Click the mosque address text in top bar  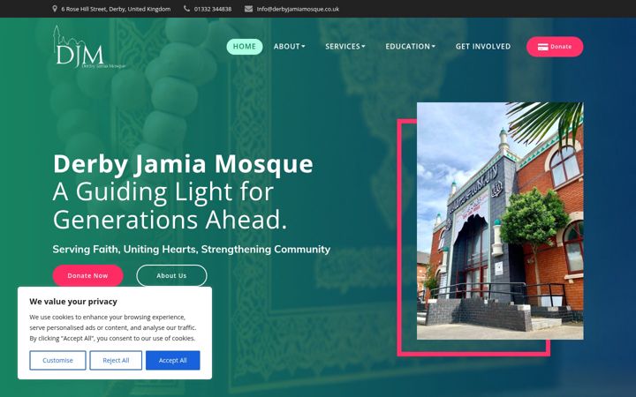click(116, 9)
